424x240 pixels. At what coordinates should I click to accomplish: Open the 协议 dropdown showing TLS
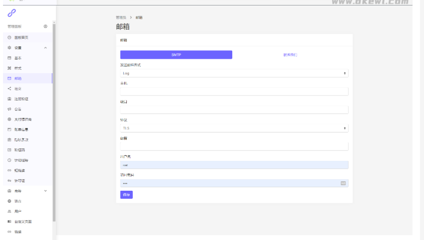(234, 128)
